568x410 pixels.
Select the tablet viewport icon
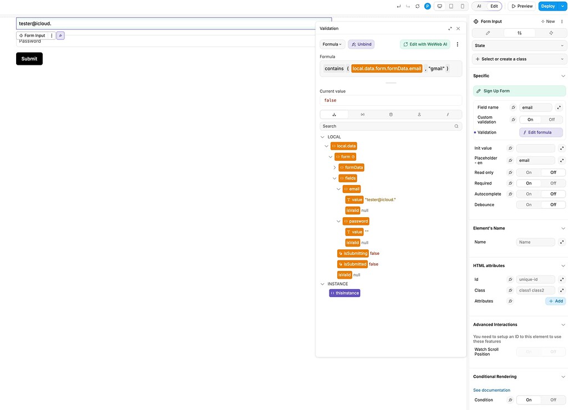point(451,6)
